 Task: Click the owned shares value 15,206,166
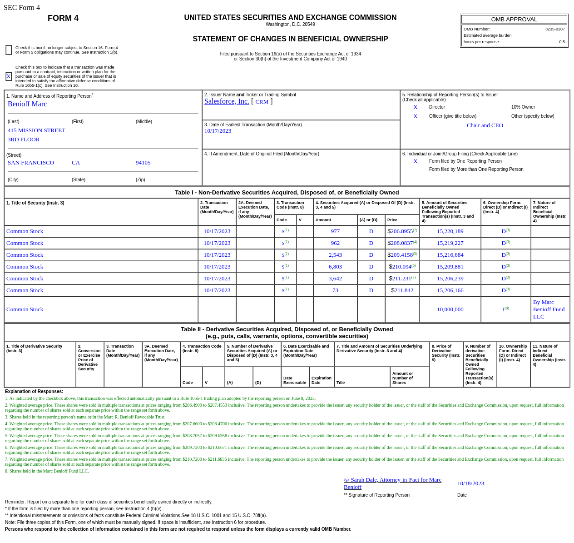[450, 290]
